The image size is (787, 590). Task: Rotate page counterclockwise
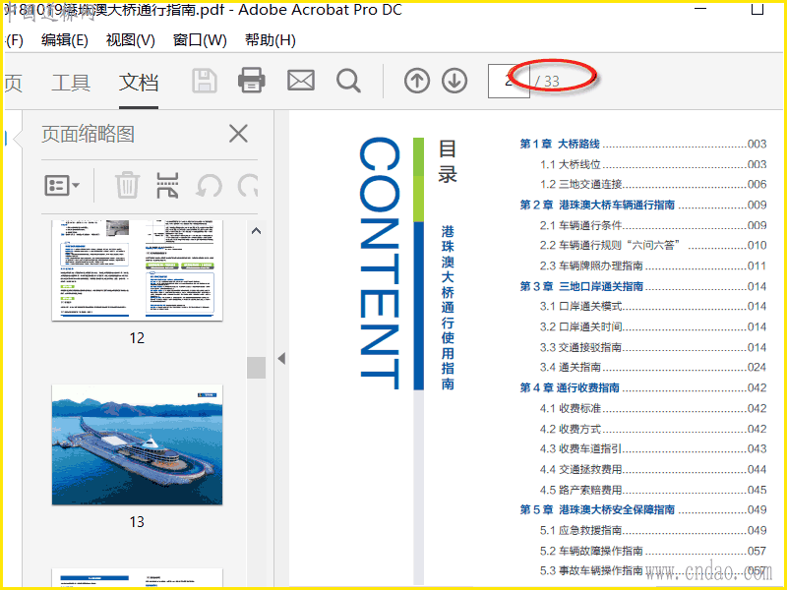[209, 186]
